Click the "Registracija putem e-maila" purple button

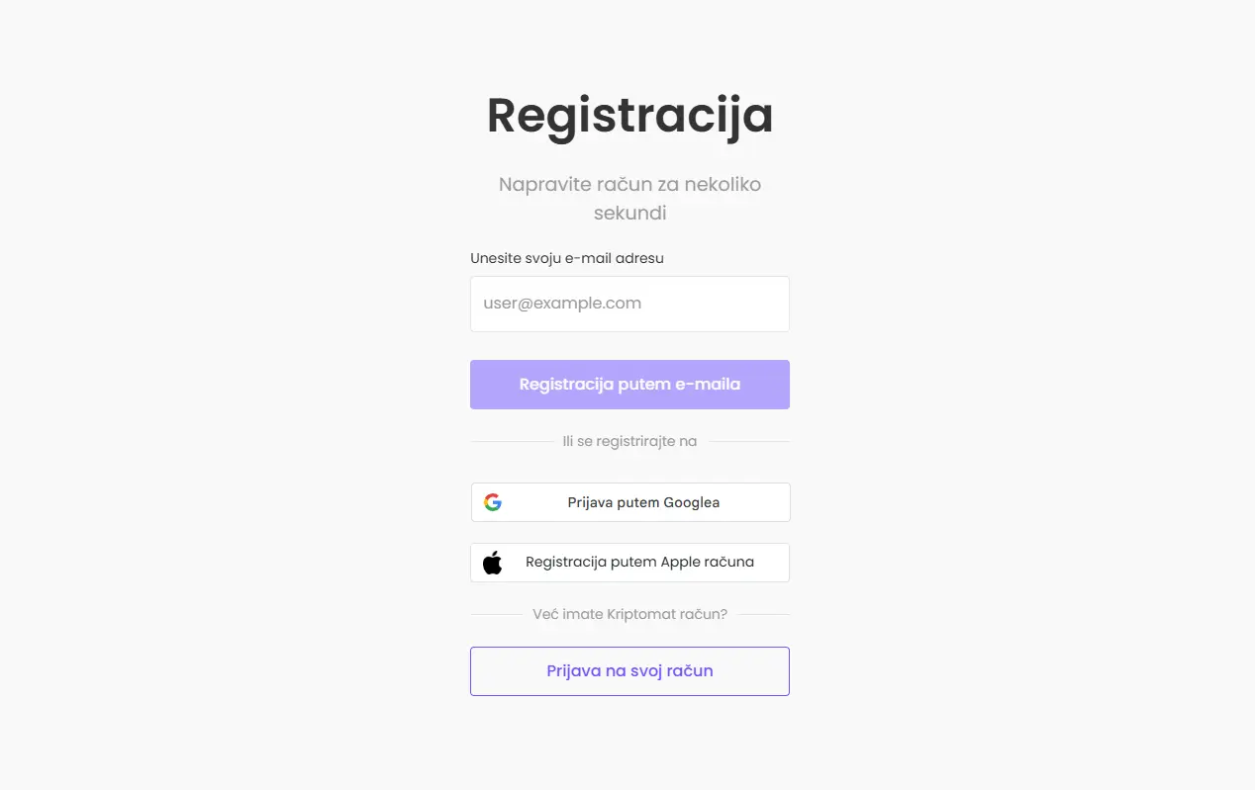pos(629,384)
